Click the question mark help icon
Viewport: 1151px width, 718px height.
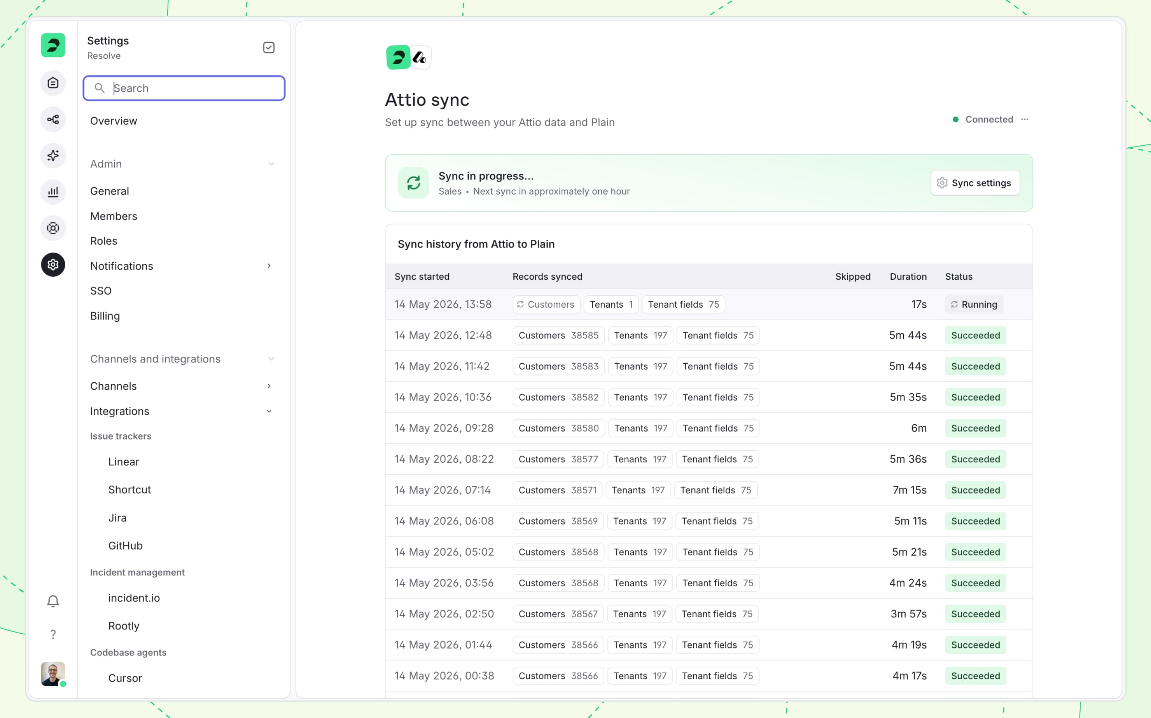click(x=53, y=634)
